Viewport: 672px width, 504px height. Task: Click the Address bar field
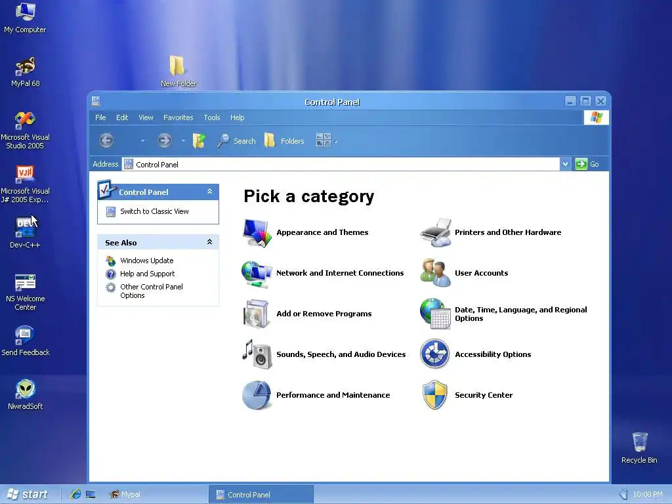point(341,164)
